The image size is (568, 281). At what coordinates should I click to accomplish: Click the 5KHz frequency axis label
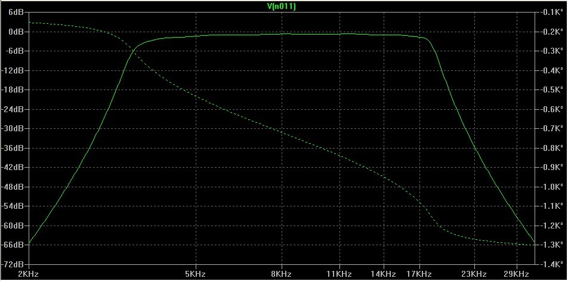pos(196,274)
